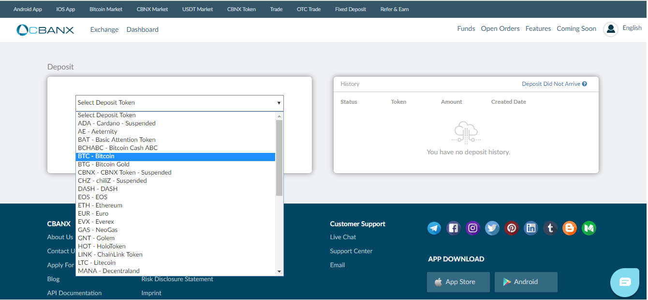The width and height of the screenshot is (648, 300).
Task: Download the Android app button
Action: 526,282
